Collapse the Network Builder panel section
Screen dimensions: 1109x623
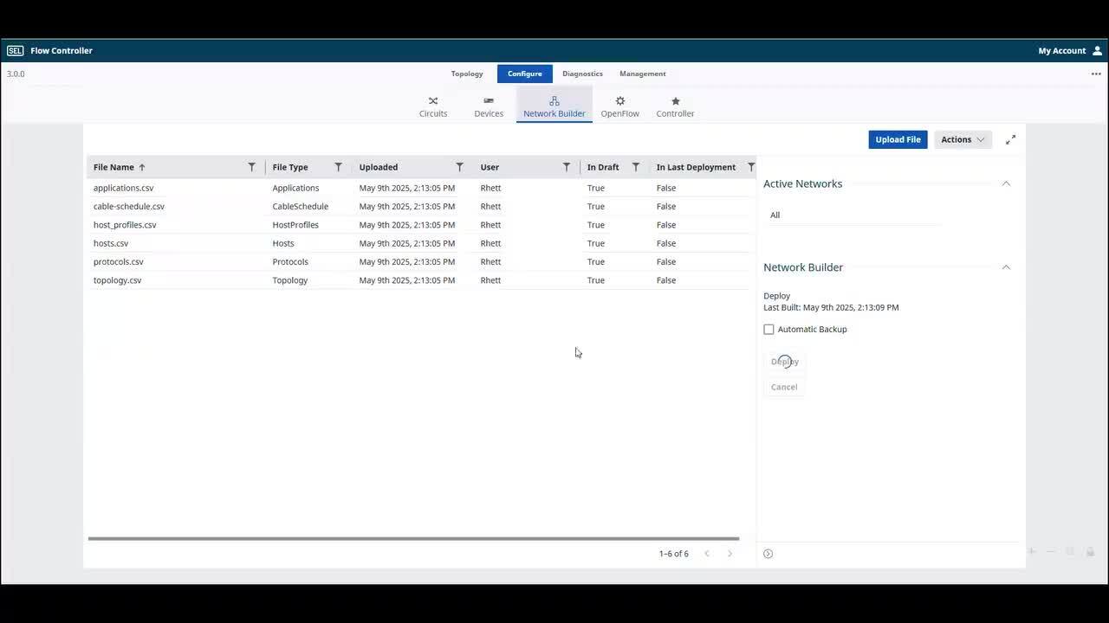point(1006,267)
